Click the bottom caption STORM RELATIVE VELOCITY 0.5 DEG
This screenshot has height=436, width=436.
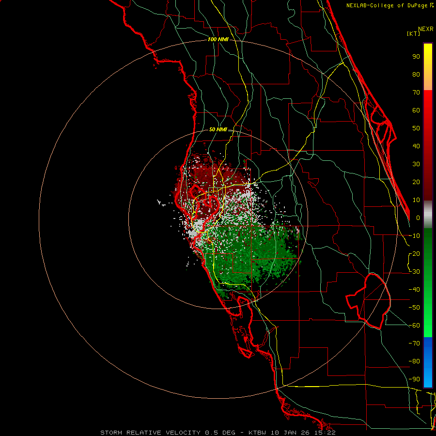tap(168, 433)
